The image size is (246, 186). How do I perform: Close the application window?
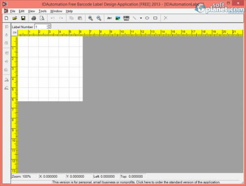point(238,3)
